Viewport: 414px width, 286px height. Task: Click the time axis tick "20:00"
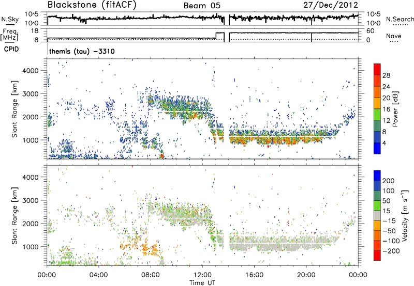coord(306,275)
